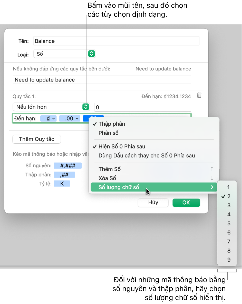This screenshot has height=304, width=242.
Task: Click the Need to update balance field
Action: pos(102,80)
